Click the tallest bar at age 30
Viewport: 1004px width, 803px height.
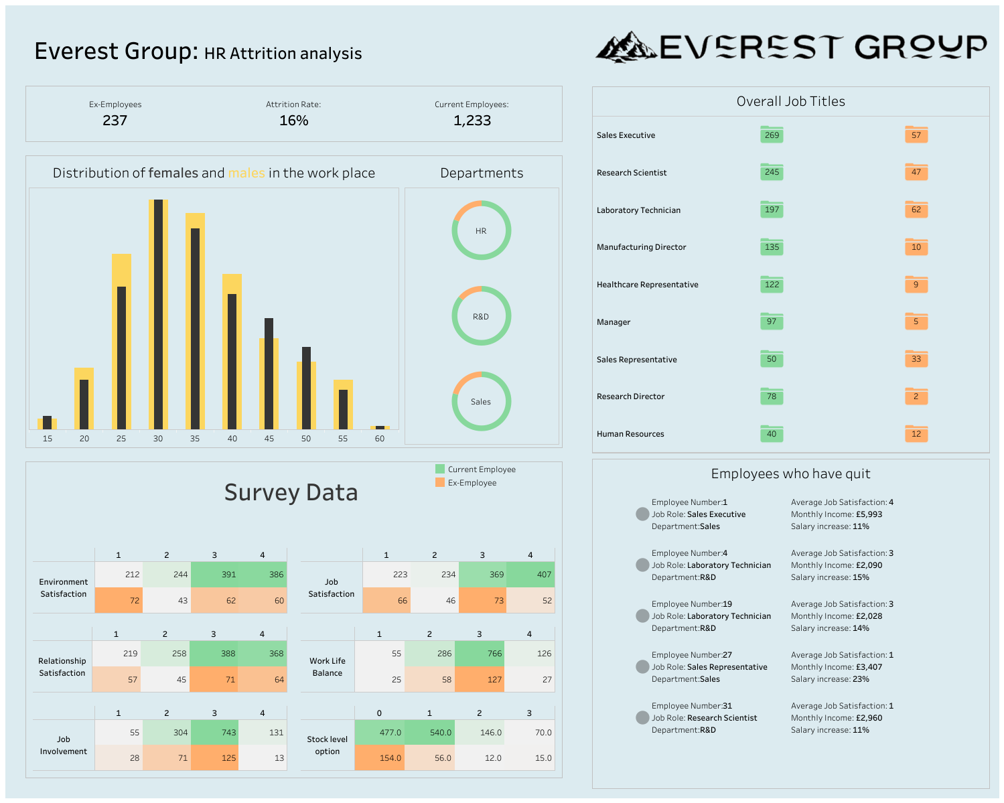(158, 314)
